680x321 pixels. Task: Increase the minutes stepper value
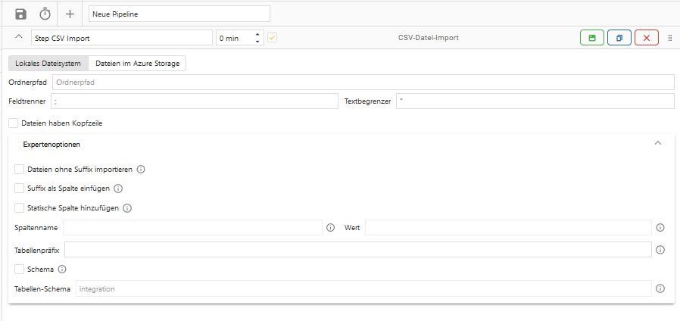(257, 34)
